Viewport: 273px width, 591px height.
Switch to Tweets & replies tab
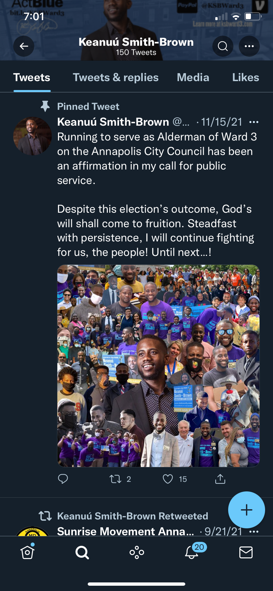coord(116,78)
